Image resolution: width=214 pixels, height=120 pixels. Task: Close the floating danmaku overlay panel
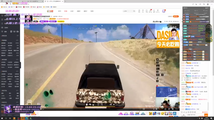pos(209,8)
